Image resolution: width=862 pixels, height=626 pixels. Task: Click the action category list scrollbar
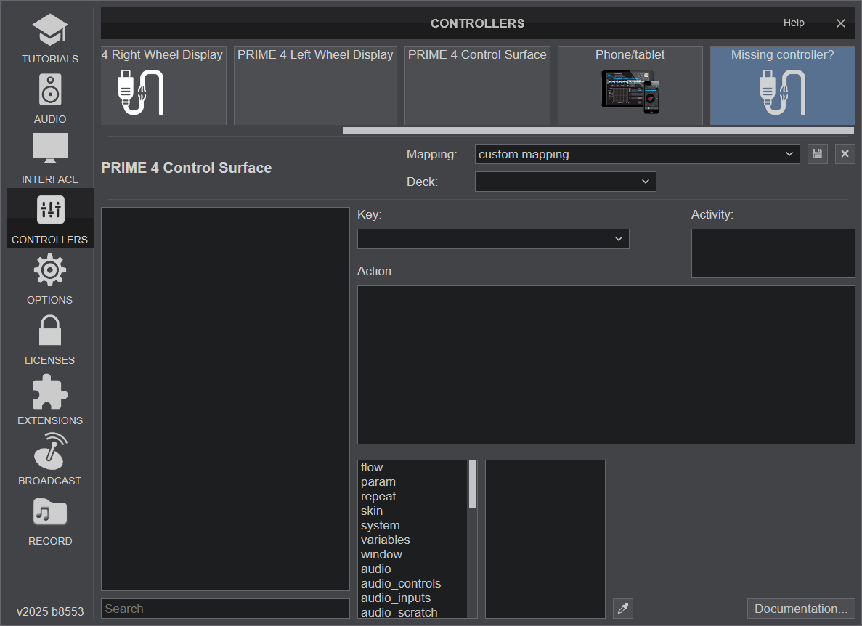pyautogui.click(x=472, y=484)
